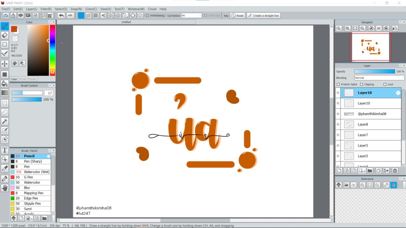The width and height of the screenshot is (406, 228).
Task: Enable the concentric circle snap
Action: coord(118,15)
